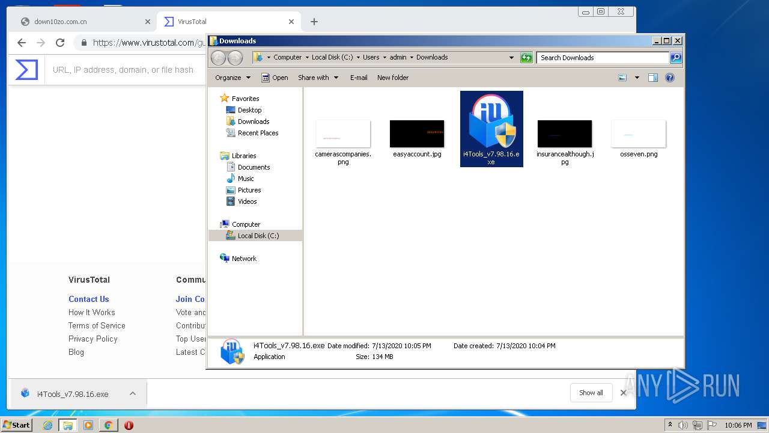This screenshot has width=769, height=433.
Task: Select insurancealthough.jpg thumbnail
Action: coord(565,134)
